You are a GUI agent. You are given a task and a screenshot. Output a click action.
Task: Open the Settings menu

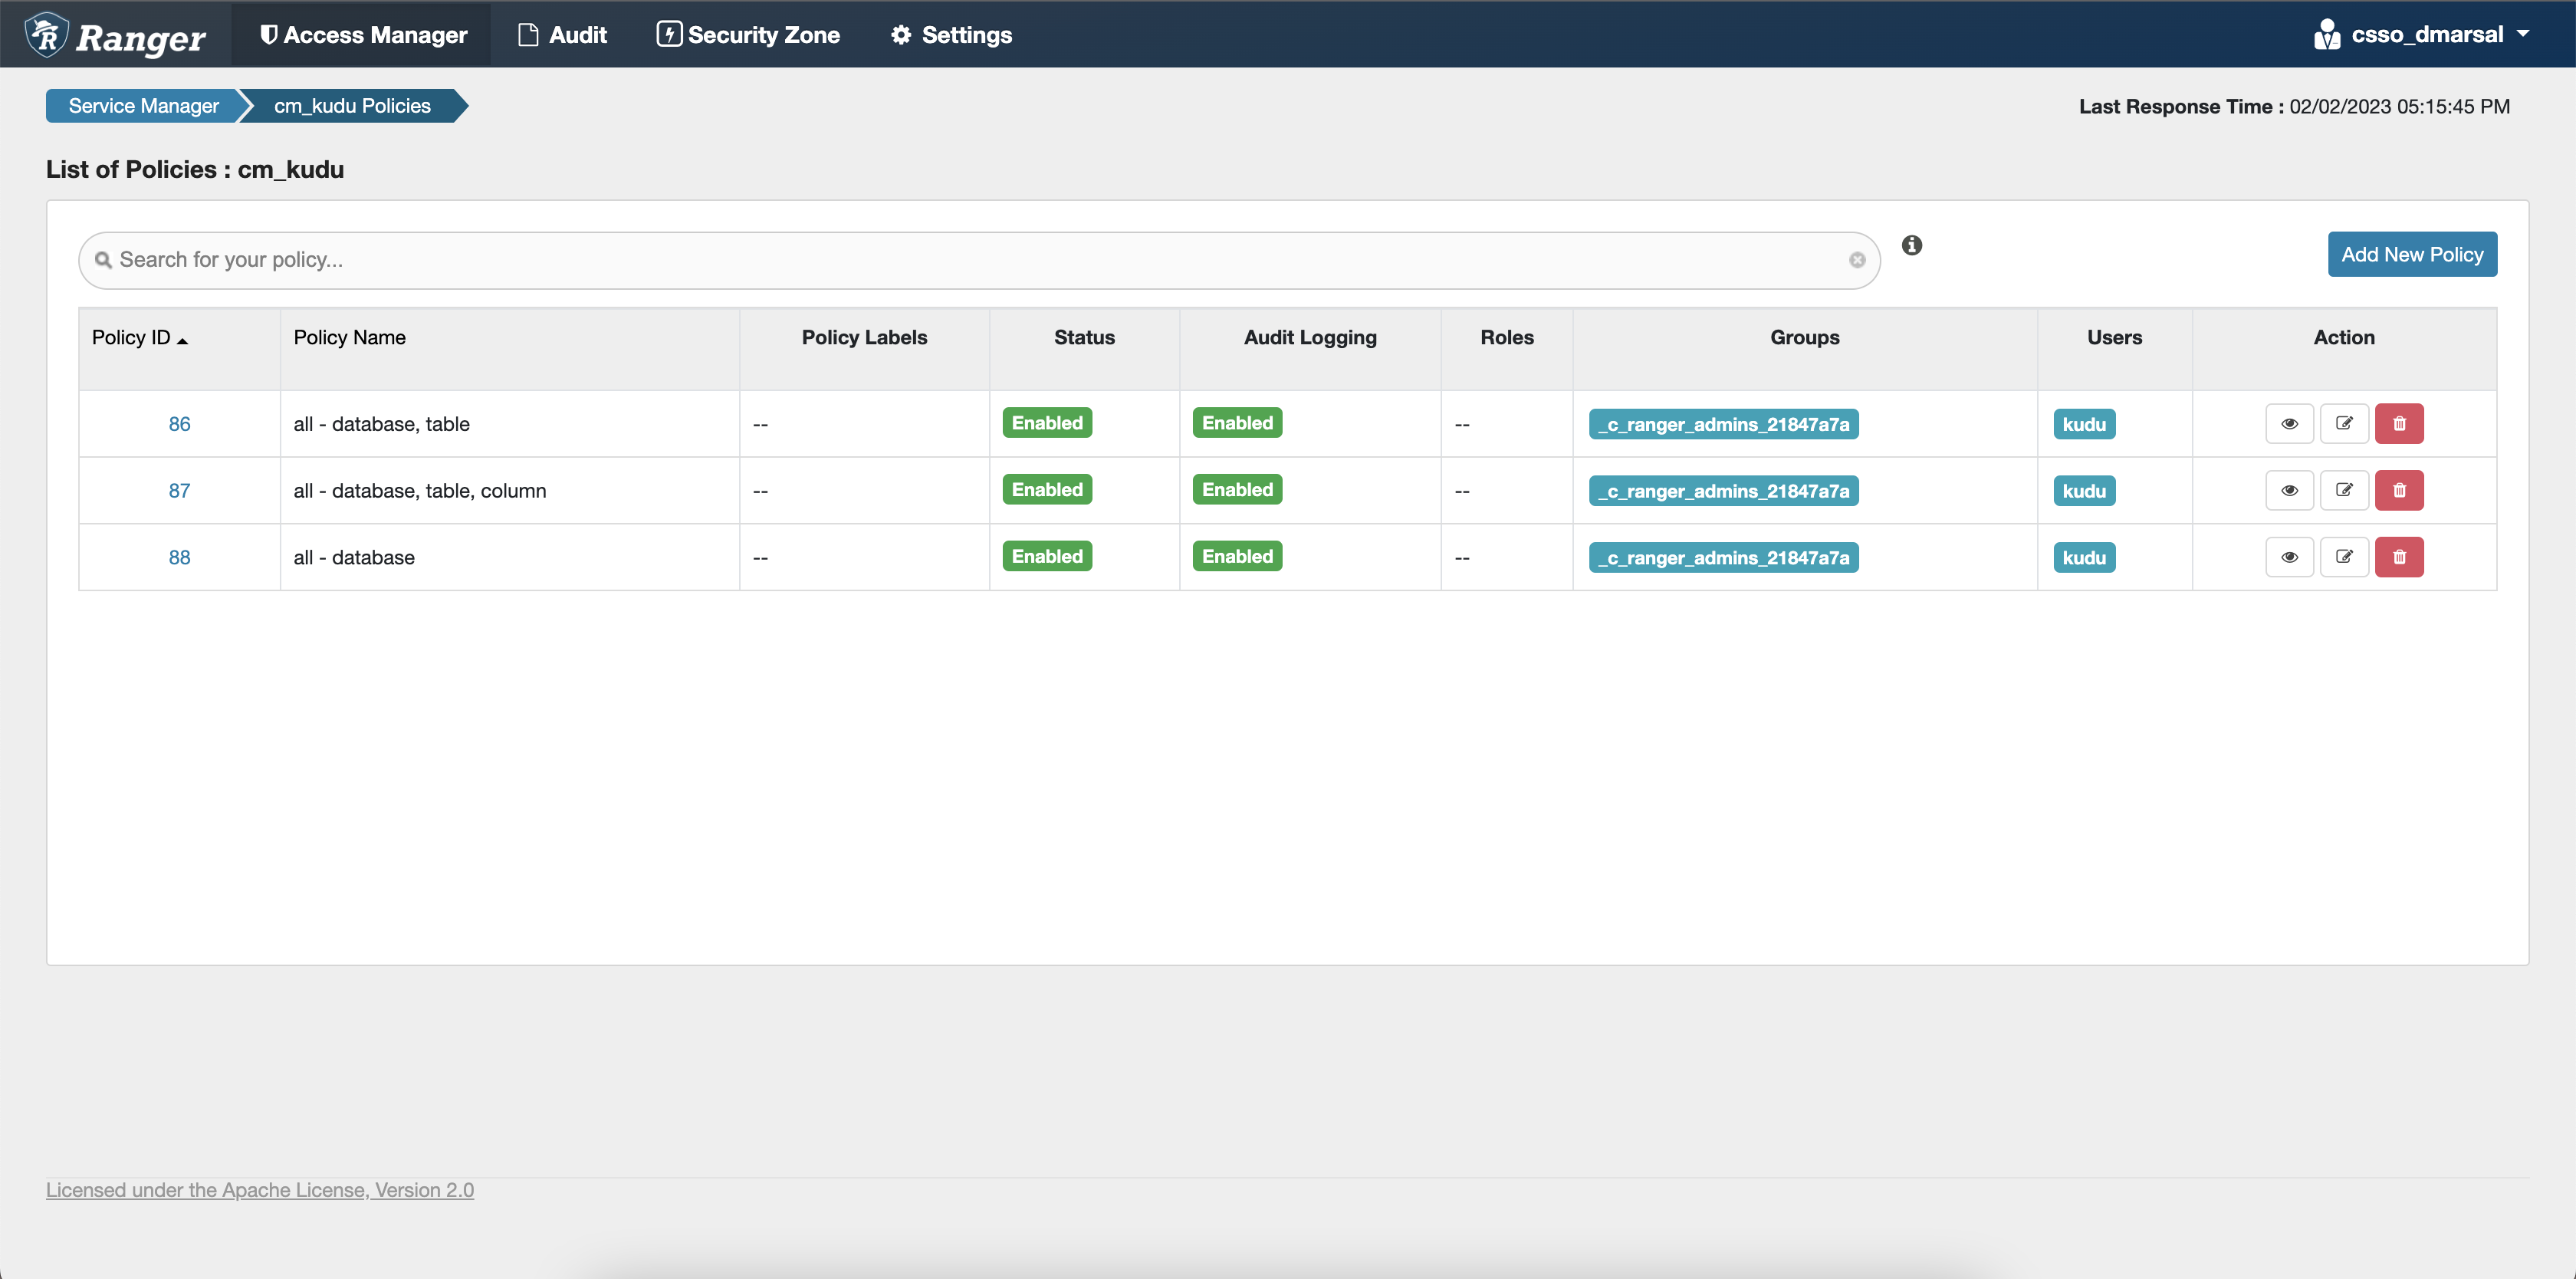(951, 35)
